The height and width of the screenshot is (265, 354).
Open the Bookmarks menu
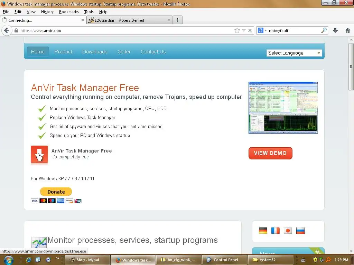click(x=69, y=12)
